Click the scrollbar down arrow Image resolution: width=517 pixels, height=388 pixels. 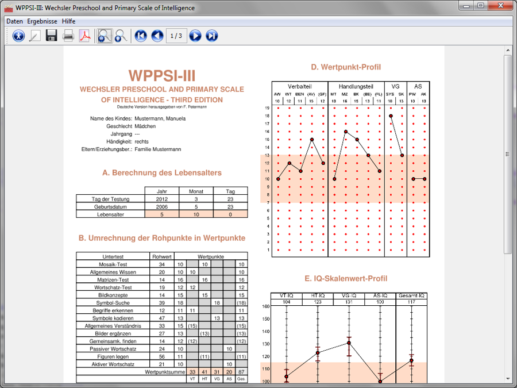click(508, 378)
